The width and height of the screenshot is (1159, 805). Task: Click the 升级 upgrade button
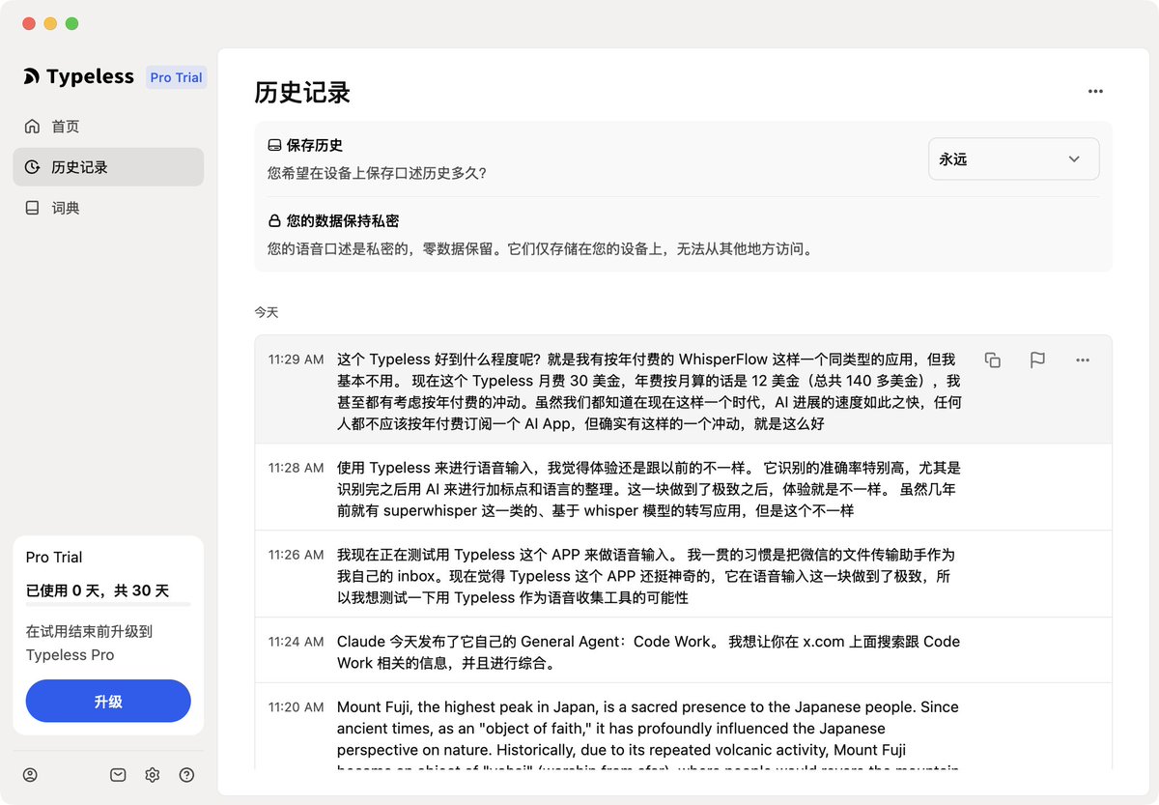pos(108,701)
